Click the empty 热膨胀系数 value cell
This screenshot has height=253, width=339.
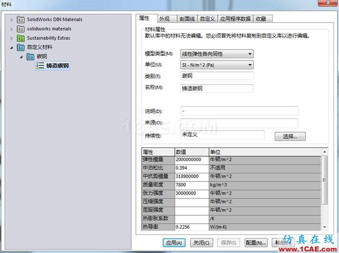coord(191,218)
